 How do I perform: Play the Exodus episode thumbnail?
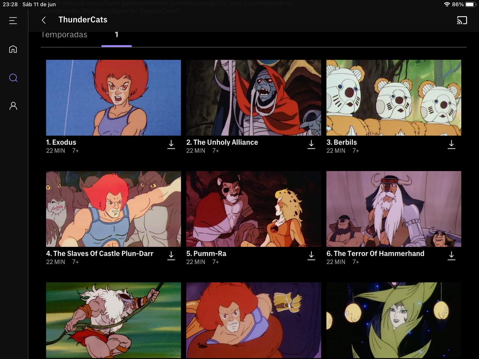coord(113,98)
